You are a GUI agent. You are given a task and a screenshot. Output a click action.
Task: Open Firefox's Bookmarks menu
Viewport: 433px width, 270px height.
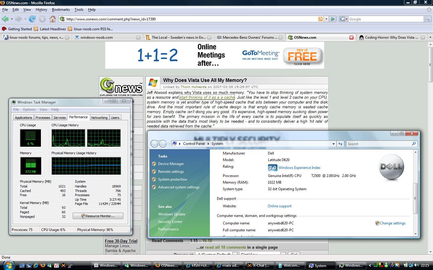coord(61,10)
